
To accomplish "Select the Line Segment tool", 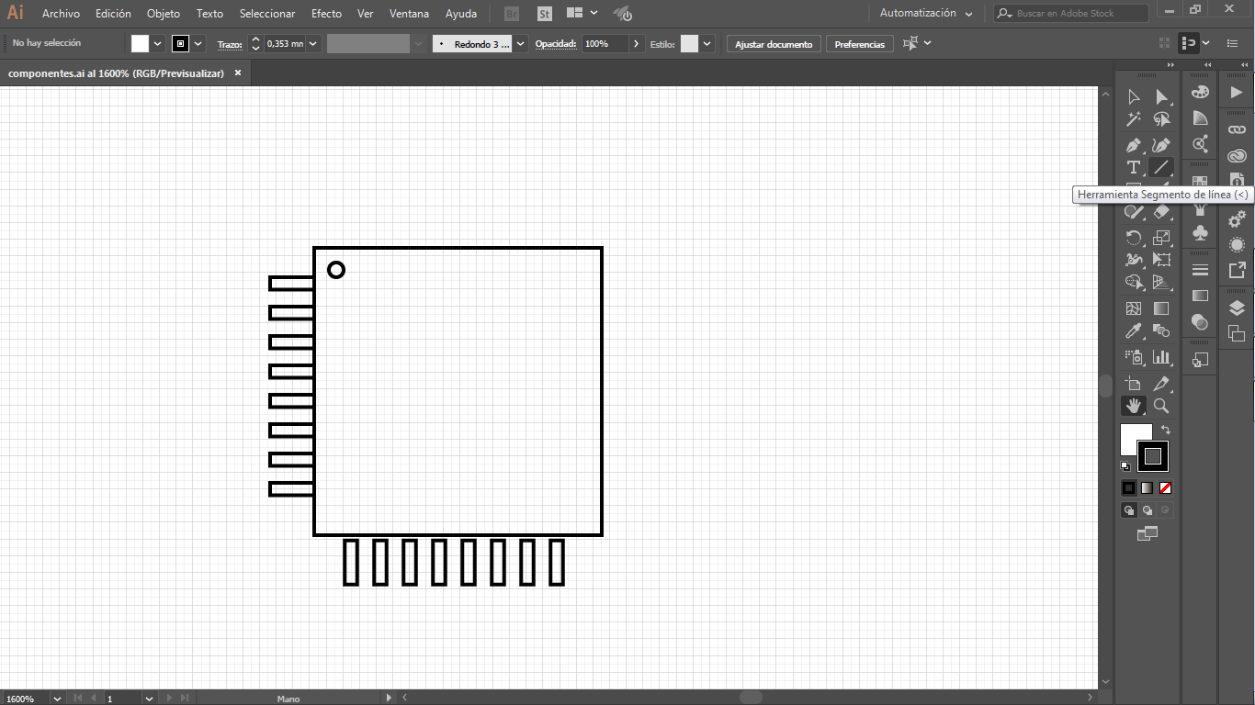I will [x=1161, y=168].
